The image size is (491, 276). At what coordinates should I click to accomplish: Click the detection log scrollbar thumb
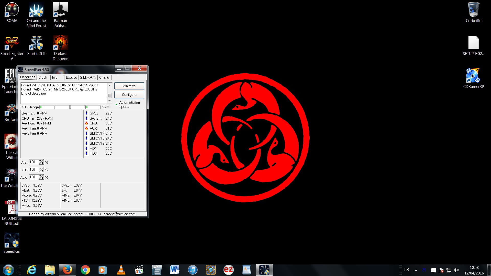click(x=109, y=95)
